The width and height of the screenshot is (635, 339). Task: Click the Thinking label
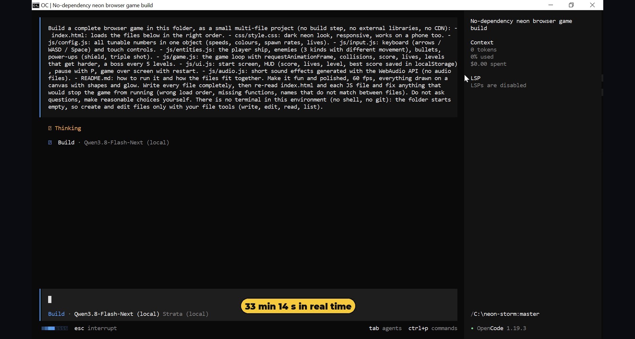[68, 128]
